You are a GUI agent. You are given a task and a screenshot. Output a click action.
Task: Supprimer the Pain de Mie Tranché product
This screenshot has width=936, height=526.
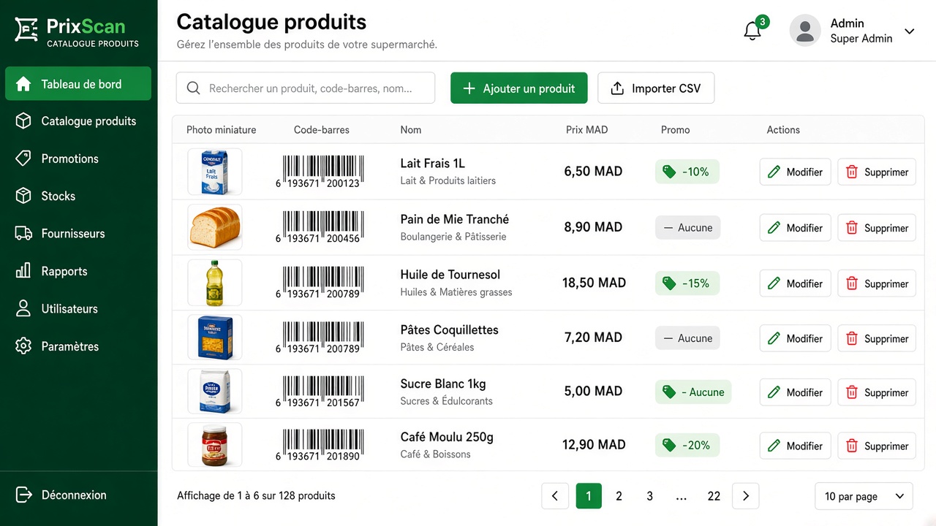click(x=877, y=228)
